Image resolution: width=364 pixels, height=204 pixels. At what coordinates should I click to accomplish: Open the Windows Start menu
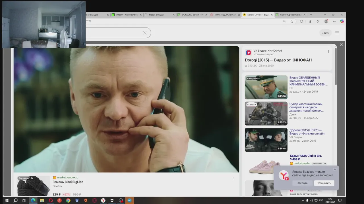[7, 200]
